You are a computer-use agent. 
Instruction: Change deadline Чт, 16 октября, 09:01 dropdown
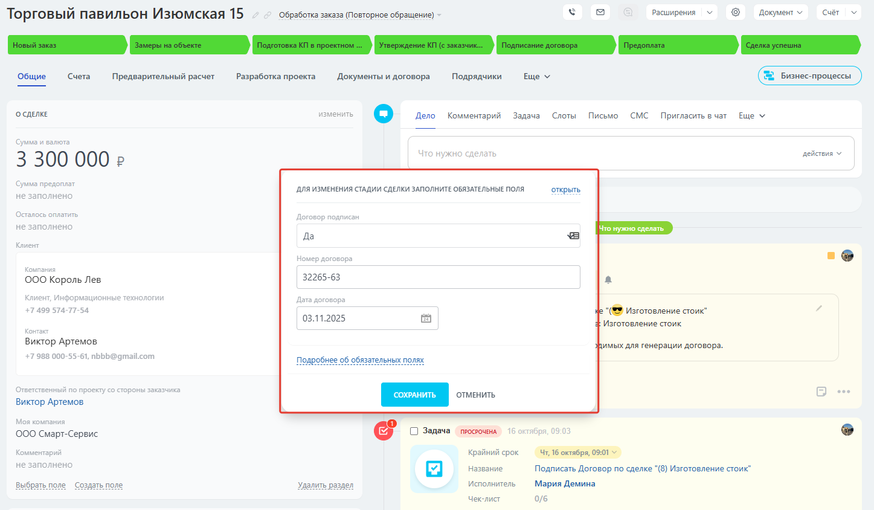tap(578, 453)
